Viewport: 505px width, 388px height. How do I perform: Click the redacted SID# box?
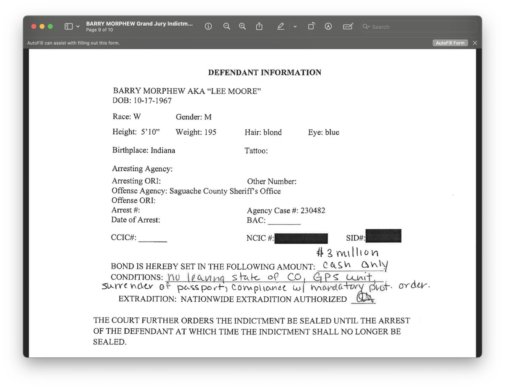[x=383, y=236]
